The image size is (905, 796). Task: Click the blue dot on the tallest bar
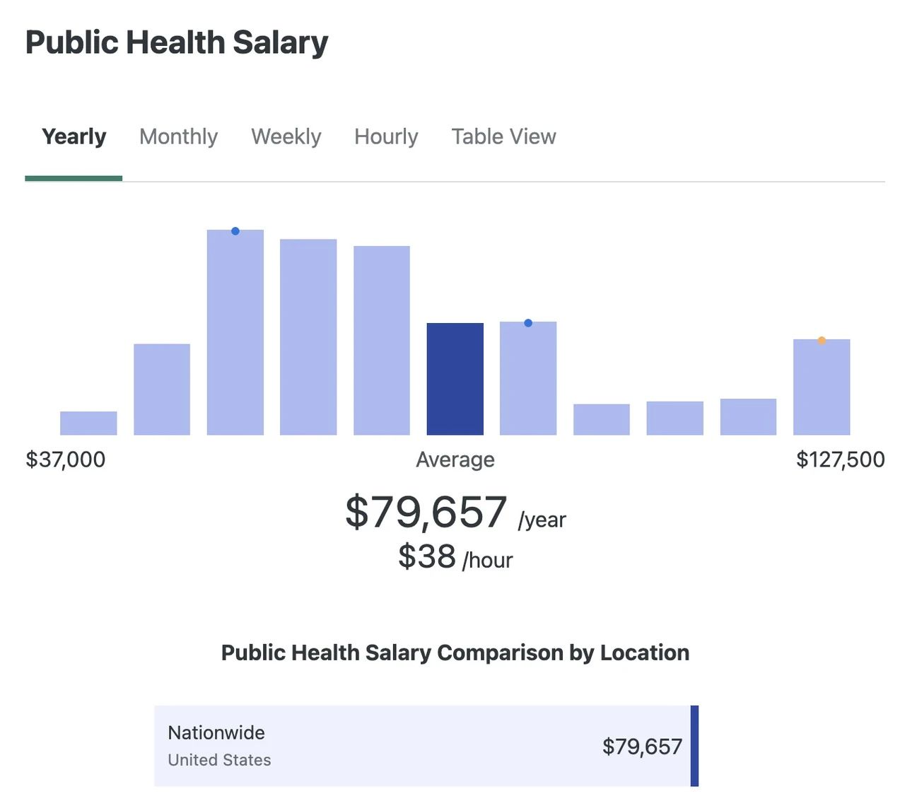235,231
